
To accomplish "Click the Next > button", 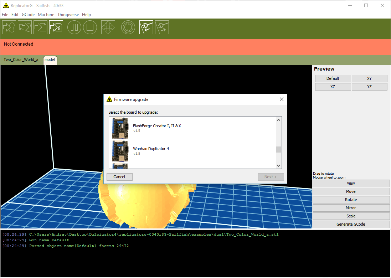I will (x=271, y=177).
